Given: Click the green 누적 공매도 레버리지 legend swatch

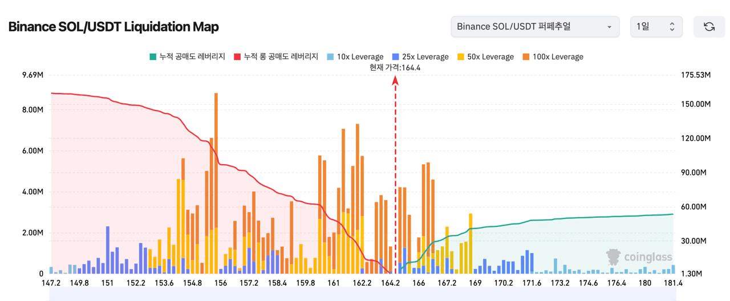Looking at the screenshot, I should (153, 56).
